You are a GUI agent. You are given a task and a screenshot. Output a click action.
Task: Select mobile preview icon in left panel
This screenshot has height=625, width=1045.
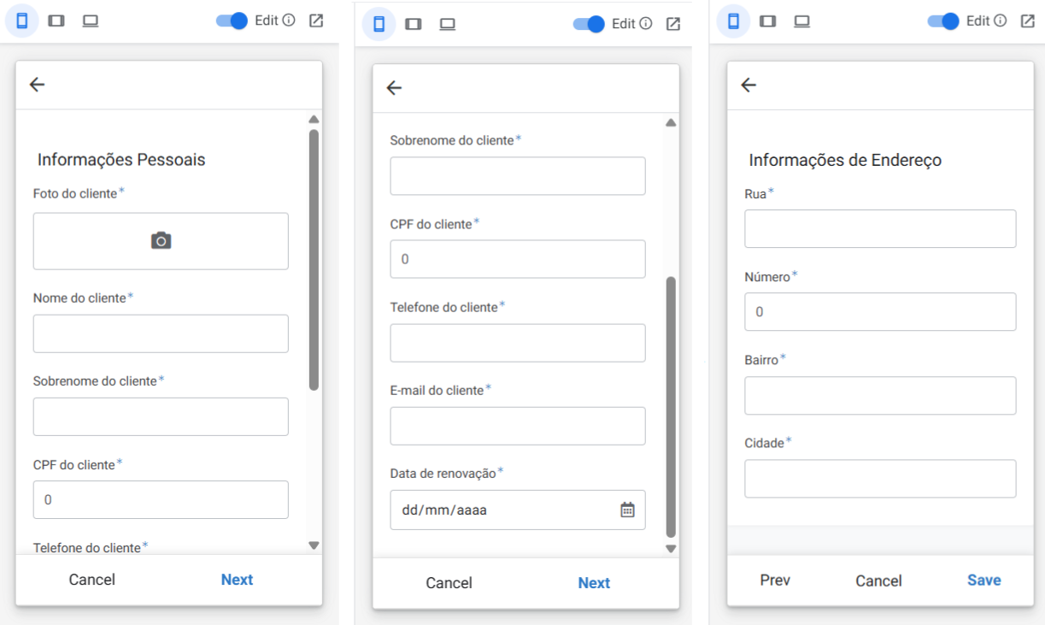pyautogui.click(x=22, y=21)
